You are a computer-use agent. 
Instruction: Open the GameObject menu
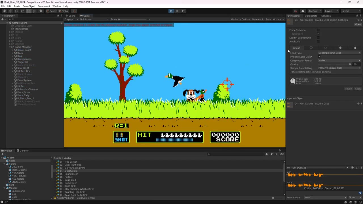point(29,6)
